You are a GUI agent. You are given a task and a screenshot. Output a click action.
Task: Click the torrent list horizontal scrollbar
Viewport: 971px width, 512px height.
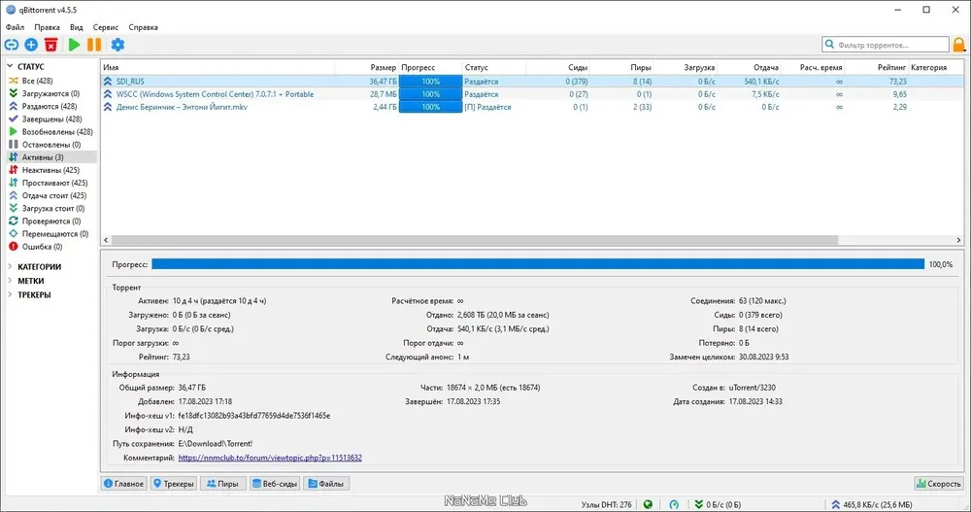pos(475,240)
